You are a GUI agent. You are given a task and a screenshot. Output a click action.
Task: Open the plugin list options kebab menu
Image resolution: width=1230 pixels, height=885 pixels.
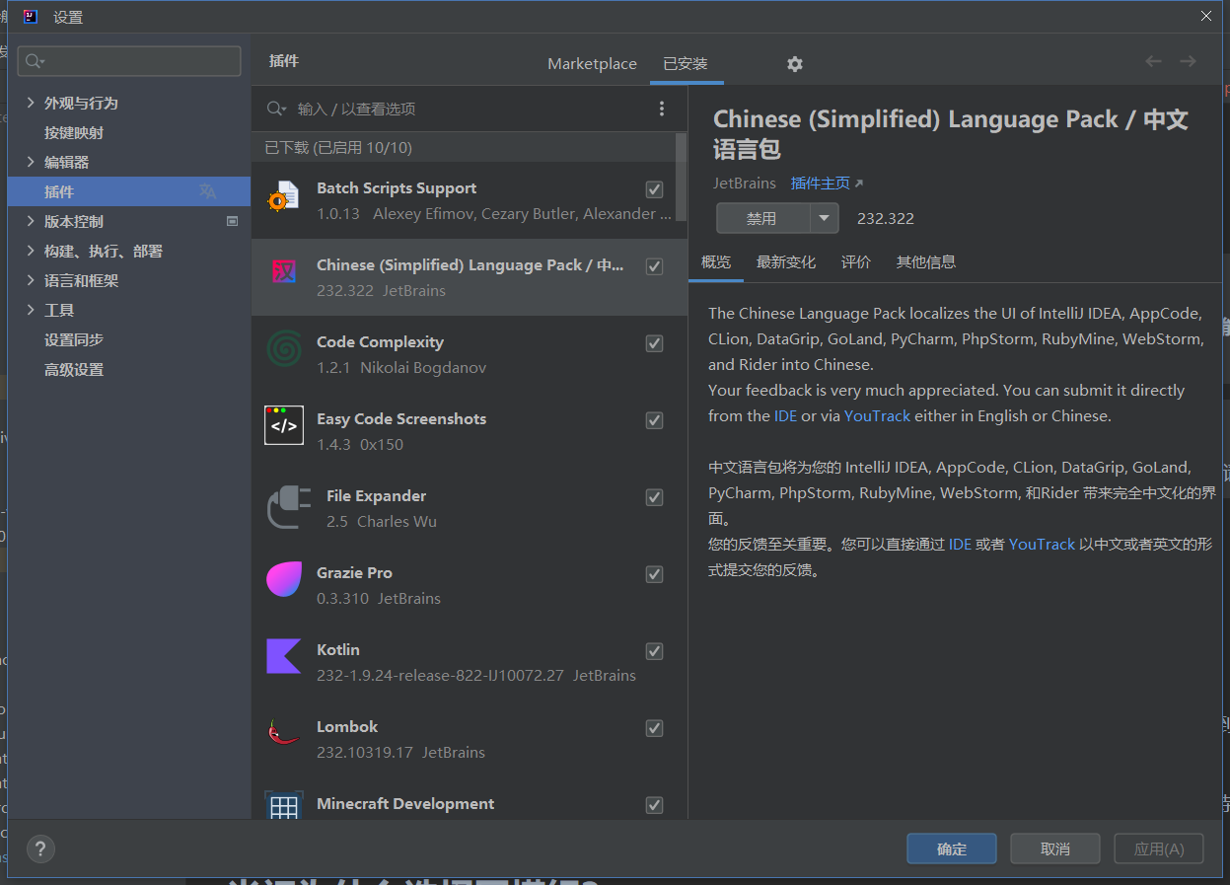[x=662, y=109]
